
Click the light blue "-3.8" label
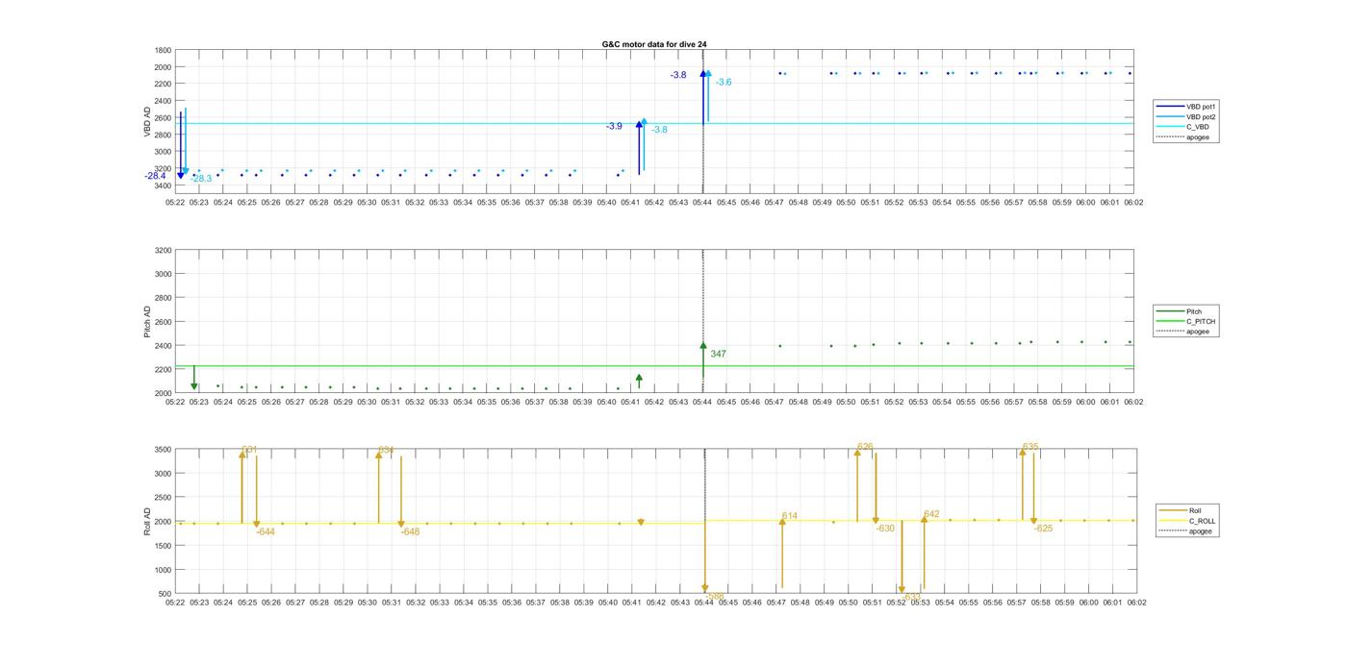pos(659,130)
